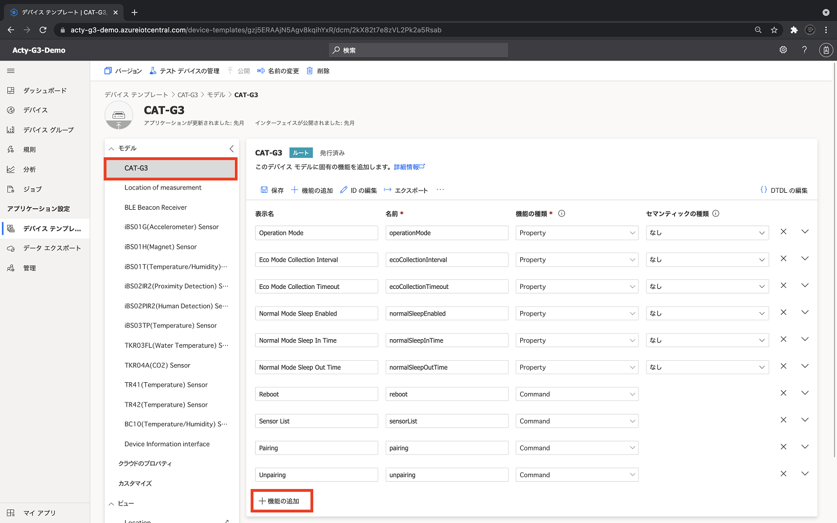
Task: Click エクスポート button
Action: point(405,190)
